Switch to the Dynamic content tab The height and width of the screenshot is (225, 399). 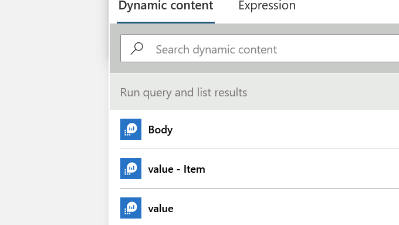point(165,6)
